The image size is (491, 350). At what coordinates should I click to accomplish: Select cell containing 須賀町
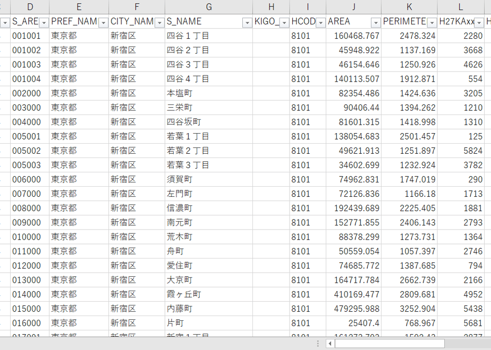tap(209, 179)
